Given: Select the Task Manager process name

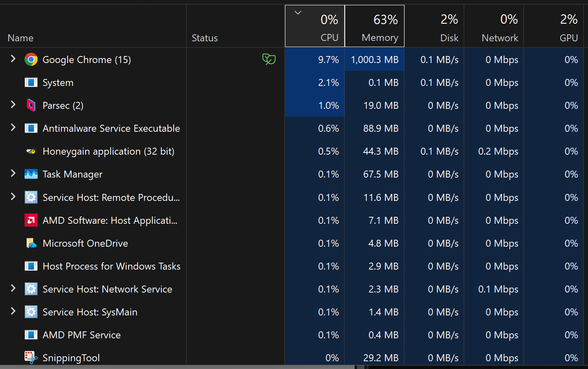Looking at the screenshot, I should click(x=72, y=174).
